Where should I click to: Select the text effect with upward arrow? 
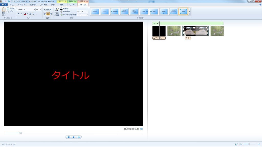pos(163,11)
